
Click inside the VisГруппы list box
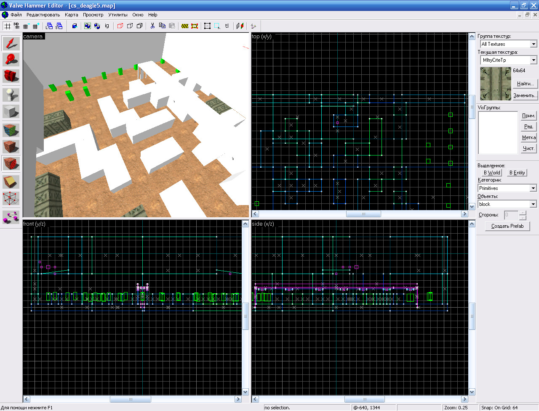point(498,133)
